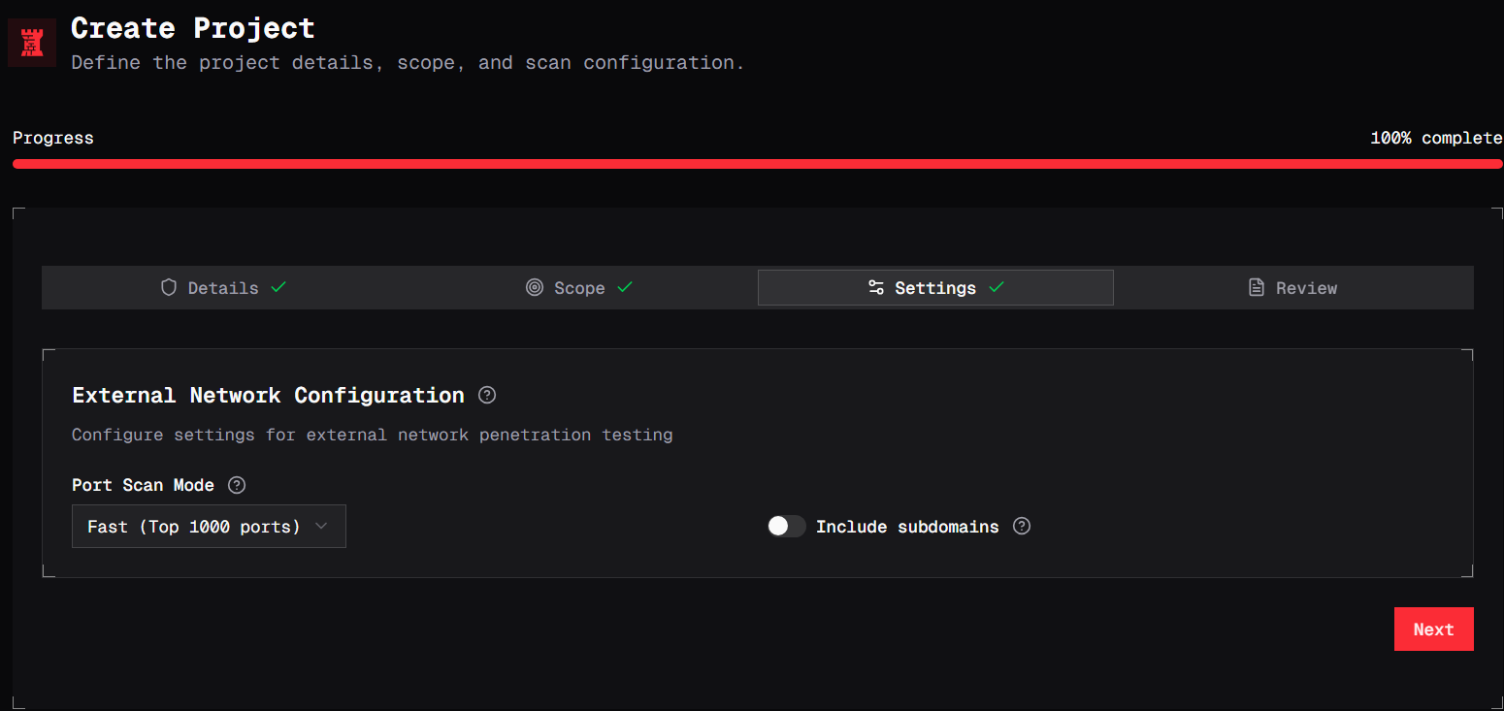Open the Port Scan Mode dropdown
The image size is (1504, 711).
click(209, 527)
